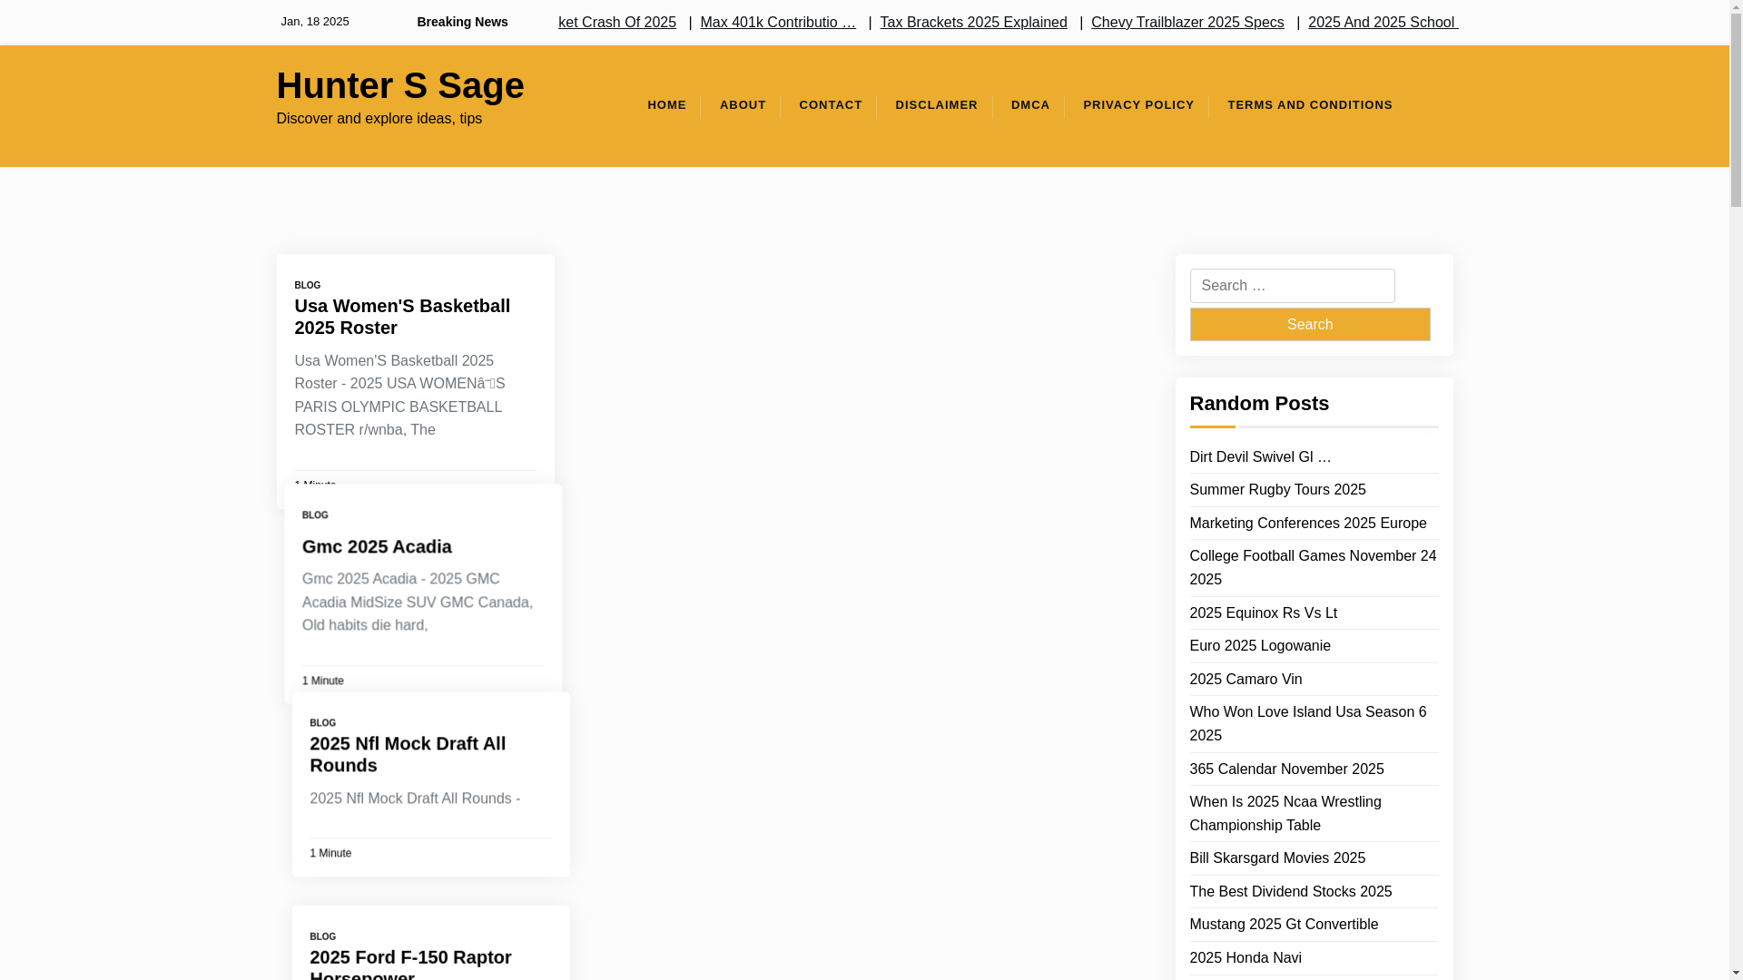
Task: Open 2025 Ncaa Wrestling Championship Table link
Action: [1285, 813]
